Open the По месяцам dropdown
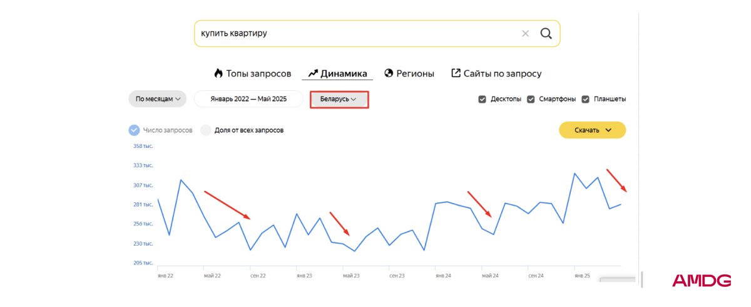Viewport: 751px width, 307px height. pos(158,99)
